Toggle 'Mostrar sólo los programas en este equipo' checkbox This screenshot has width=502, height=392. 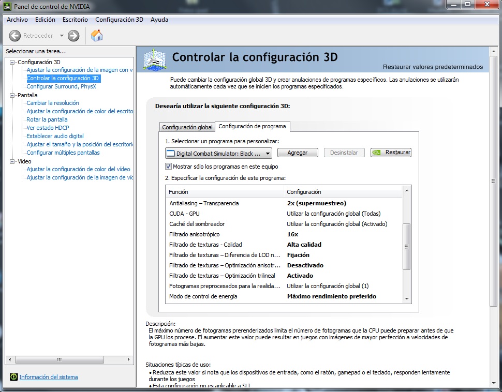coord(168,167)
